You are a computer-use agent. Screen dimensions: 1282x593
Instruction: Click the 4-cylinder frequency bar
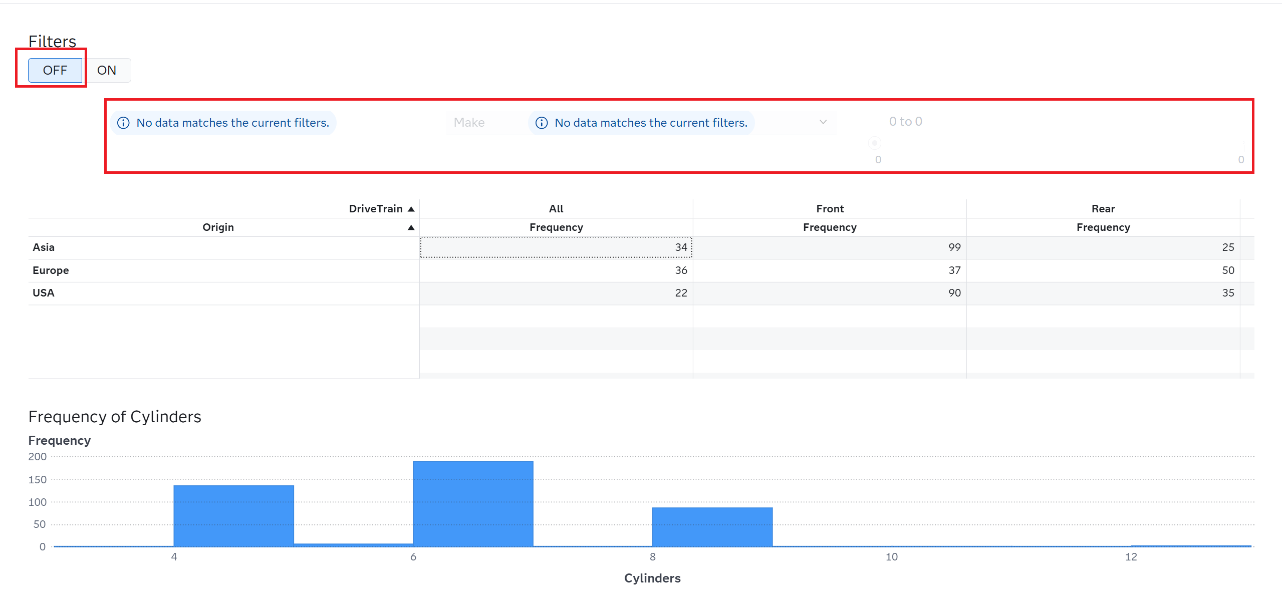(x=233, y=516)
